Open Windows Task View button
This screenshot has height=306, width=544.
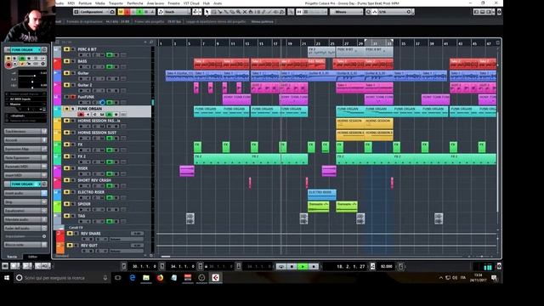[x=118, y=278]
